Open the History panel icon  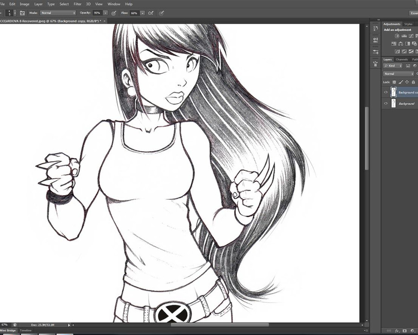[x=376, y=28]
